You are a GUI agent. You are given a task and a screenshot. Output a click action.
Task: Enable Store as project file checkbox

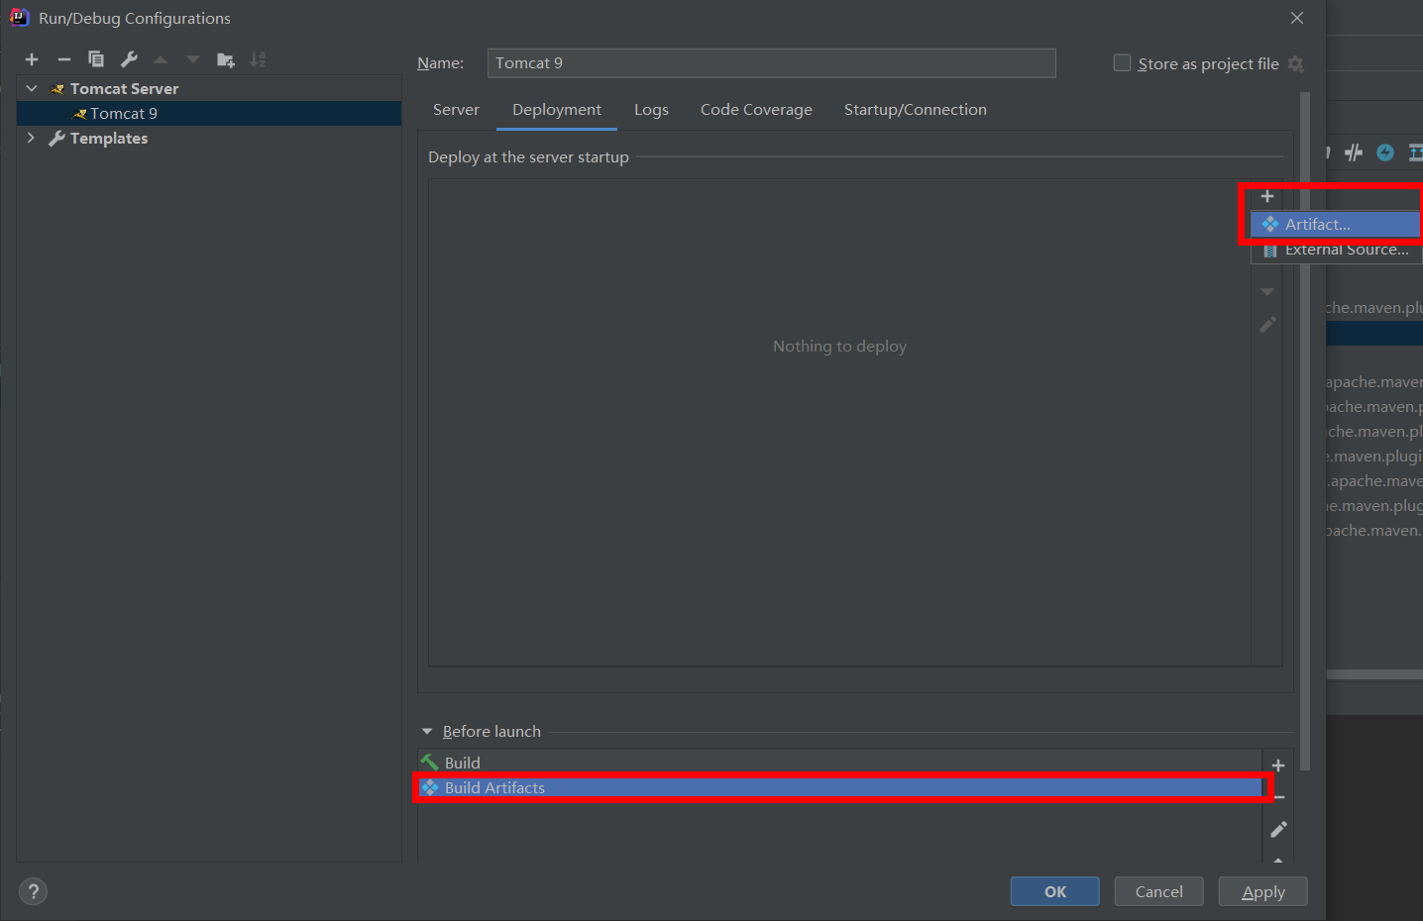1122,62
